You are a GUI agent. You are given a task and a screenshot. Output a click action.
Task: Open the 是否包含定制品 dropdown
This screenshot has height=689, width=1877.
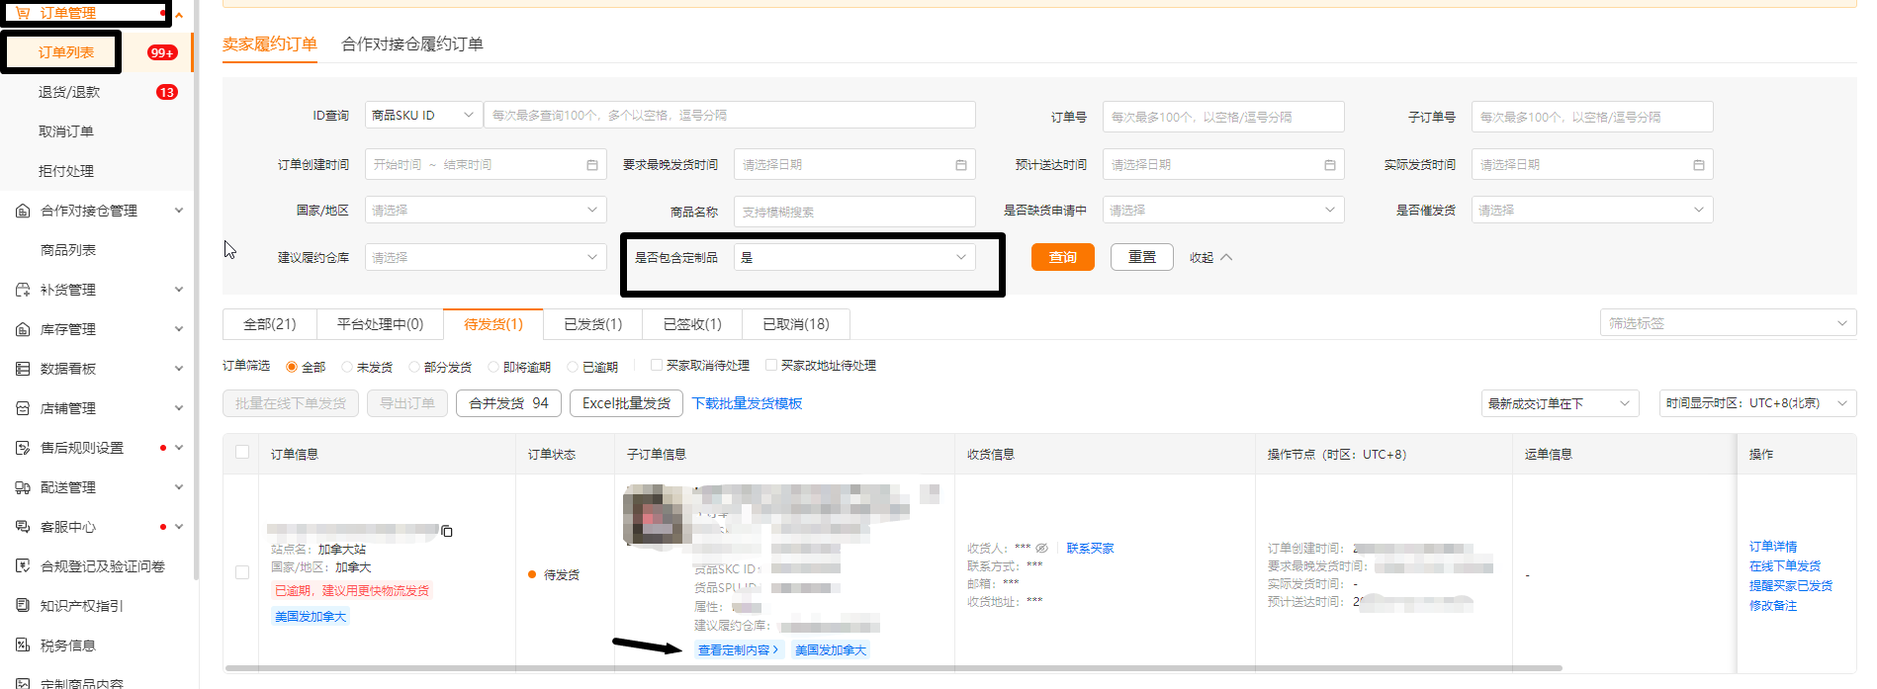coord(853,258)
